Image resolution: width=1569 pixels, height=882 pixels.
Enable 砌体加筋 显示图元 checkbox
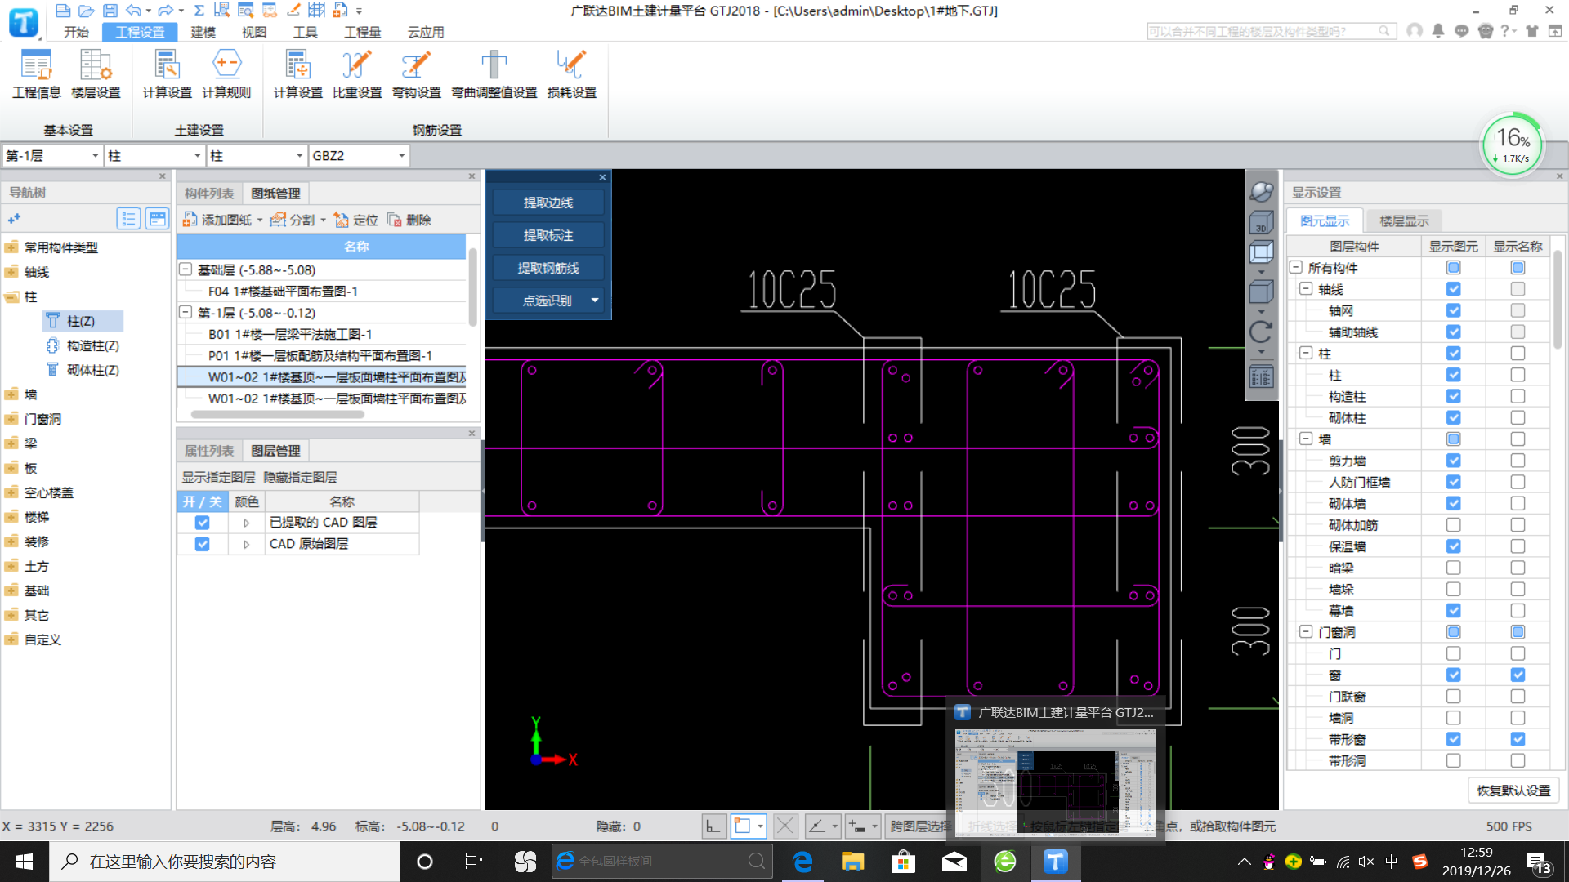1453,525
